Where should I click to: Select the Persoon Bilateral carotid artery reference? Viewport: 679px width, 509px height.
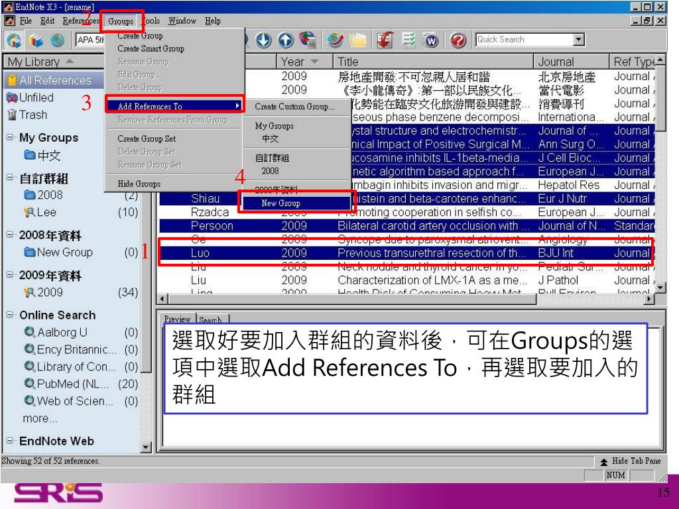[x=406, y=225]
